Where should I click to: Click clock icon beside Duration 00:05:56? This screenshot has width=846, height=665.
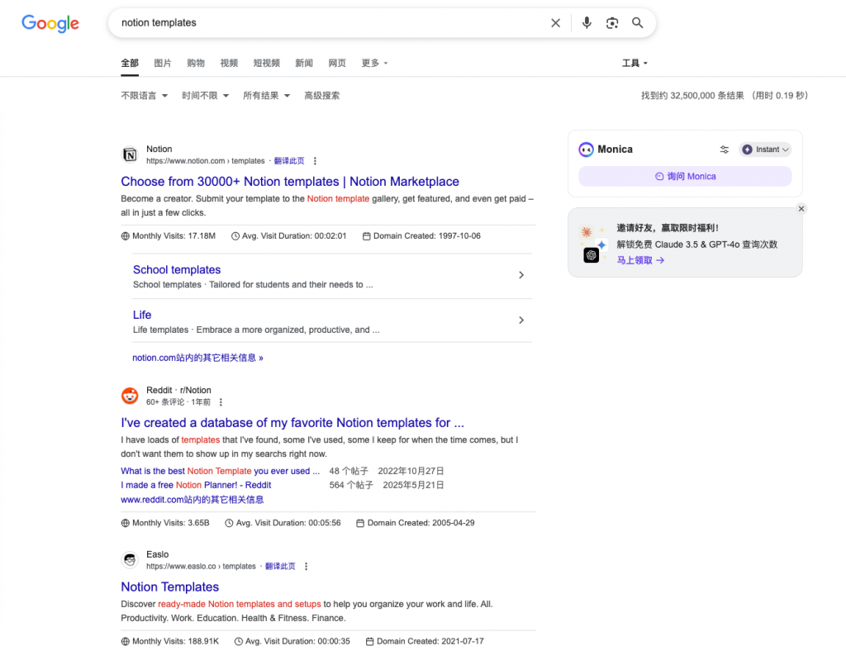click(229, 523)
